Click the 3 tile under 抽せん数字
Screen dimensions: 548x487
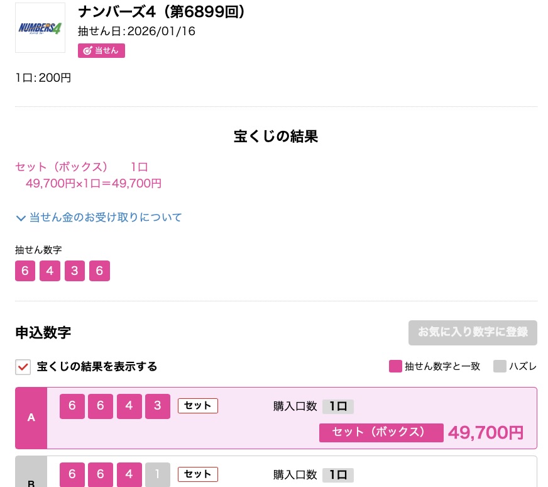75,271
